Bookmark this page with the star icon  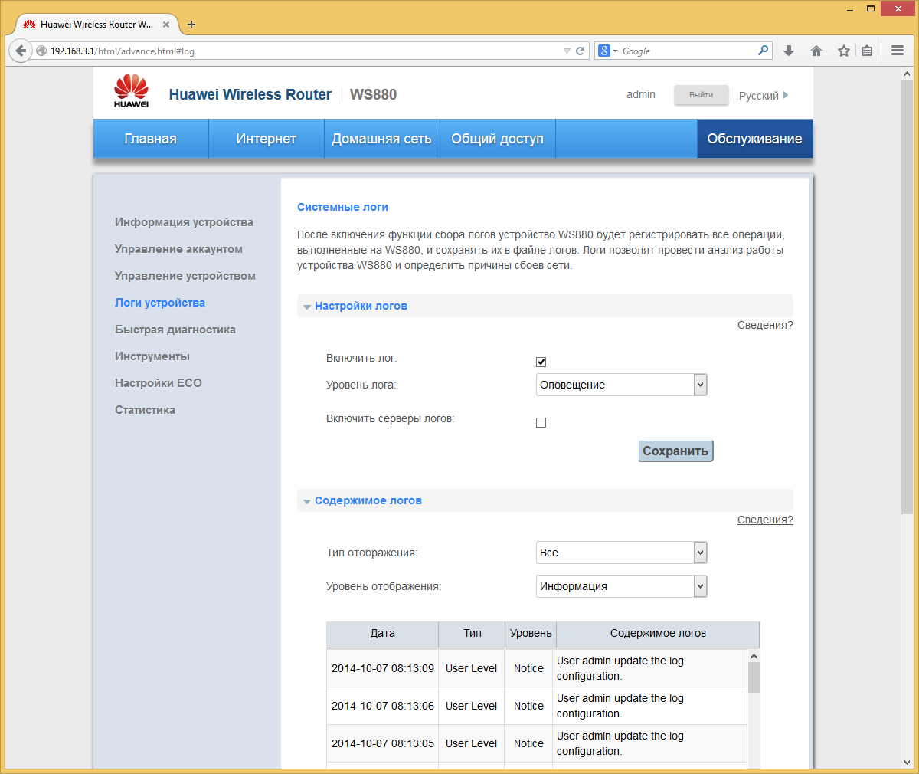coord(843,51)
